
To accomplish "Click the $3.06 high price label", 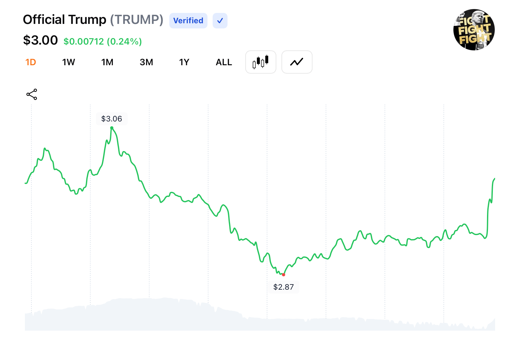I will click(x=111, y=119).
